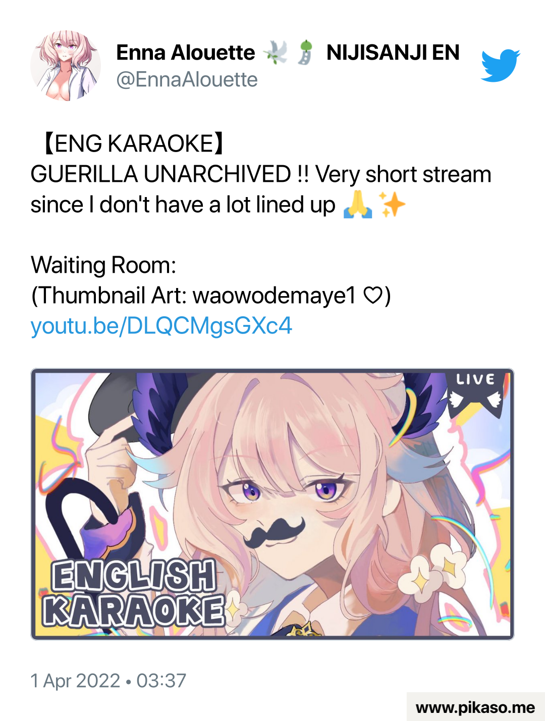Click the mustache on the character's face
The height and width of the screenshot is (721, 545).
[274, 533]
